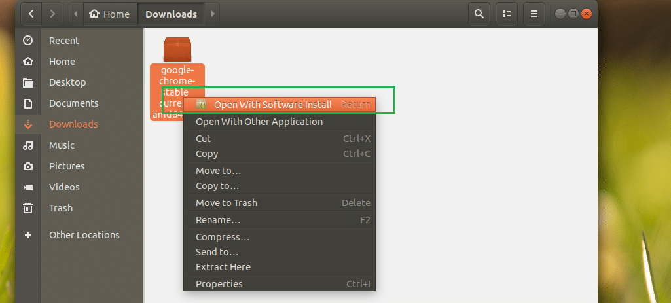Select the google-chrome-stable package file icon
Screen dimensions: 671x303
(177, 49)
